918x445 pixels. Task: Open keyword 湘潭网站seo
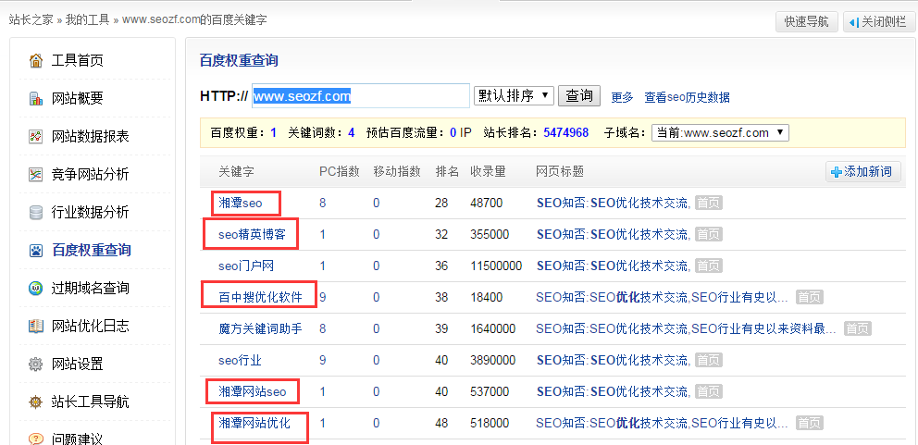tap(253, 391)
